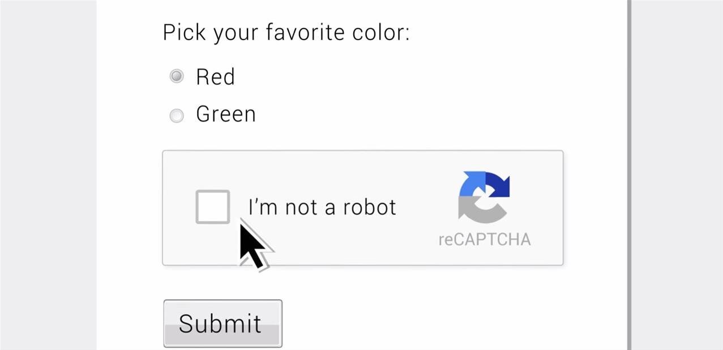723x350 pixels.
Task: Click the dark blue arrow in reCAPTCHA logo
Action: coord(501,185)
